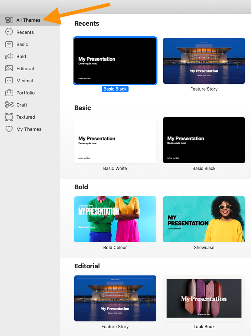The width and height of the screenshot is (251, 336).
Task: Show the Bold theme category
Action: point(21,56)
